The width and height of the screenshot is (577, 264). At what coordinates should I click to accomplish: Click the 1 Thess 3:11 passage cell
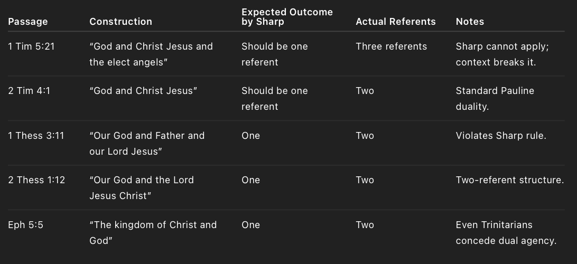(36, 136)
